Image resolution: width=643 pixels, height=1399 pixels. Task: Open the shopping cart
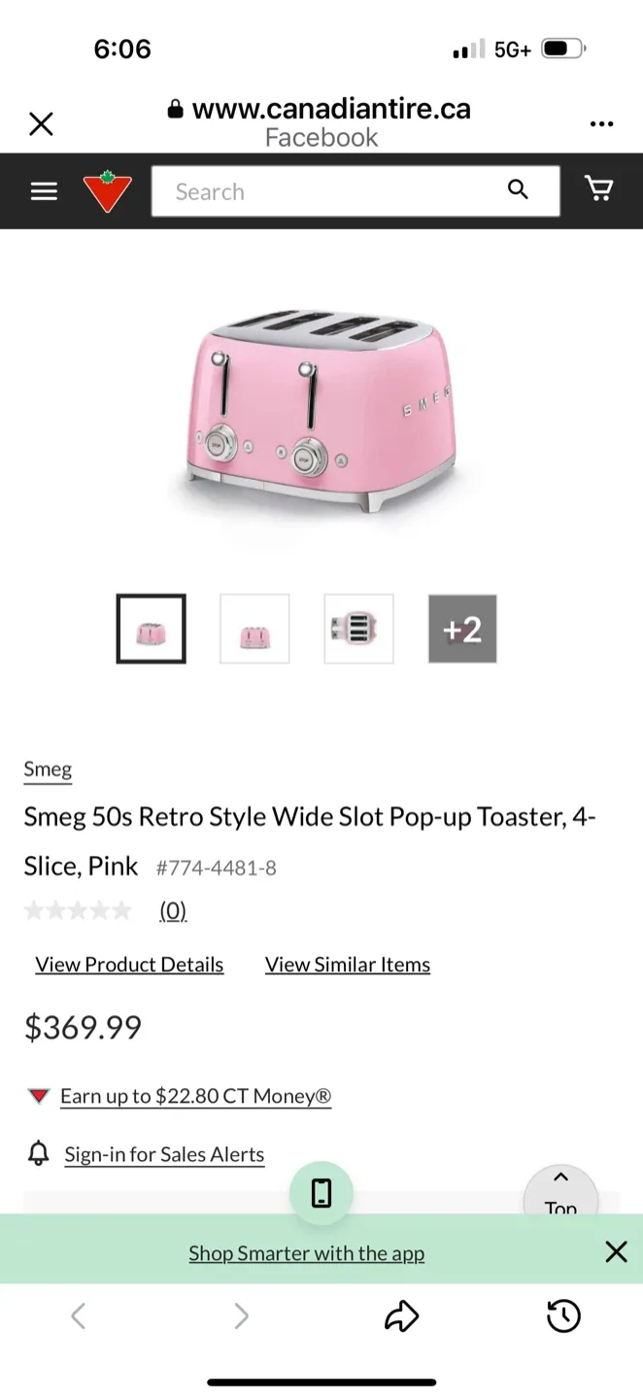pos(599,188)
